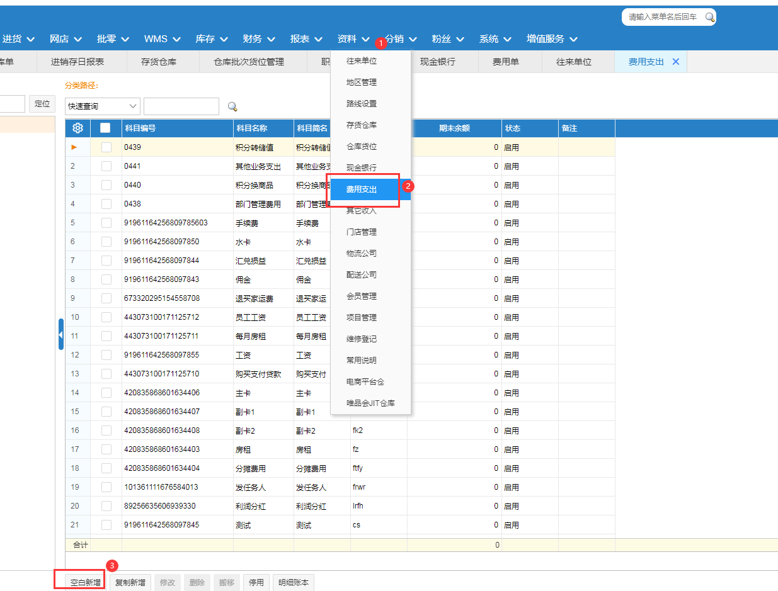Check the box for 员工工资 row

point(106,317)
